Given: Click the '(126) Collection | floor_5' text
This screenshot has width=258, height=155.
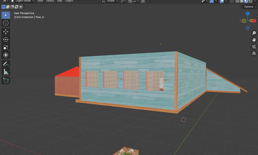Looking at the screenshot, I should 29,17.
